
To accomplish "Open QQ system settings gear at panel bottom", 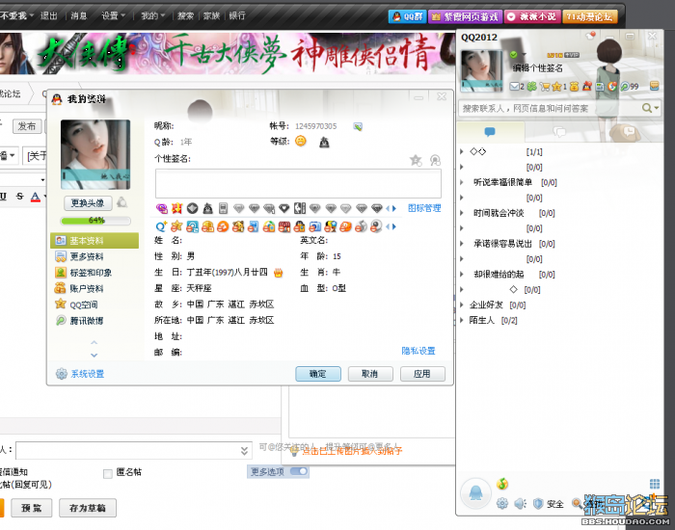I will pos(502,503).
